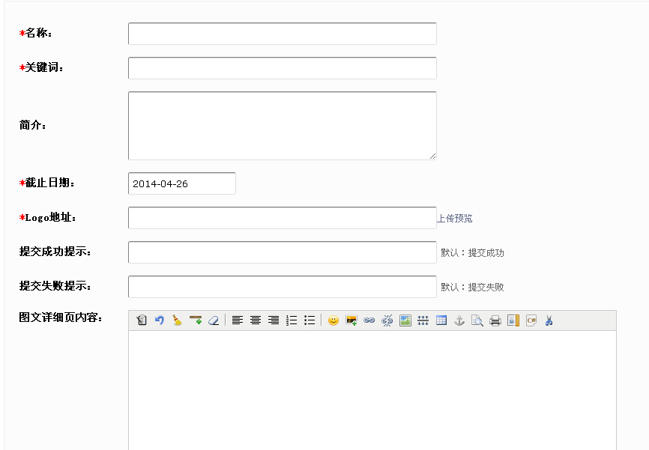This screenshot has width=649, height=450.
Task: Insert a numbered list
Action: tap(292, 320)
